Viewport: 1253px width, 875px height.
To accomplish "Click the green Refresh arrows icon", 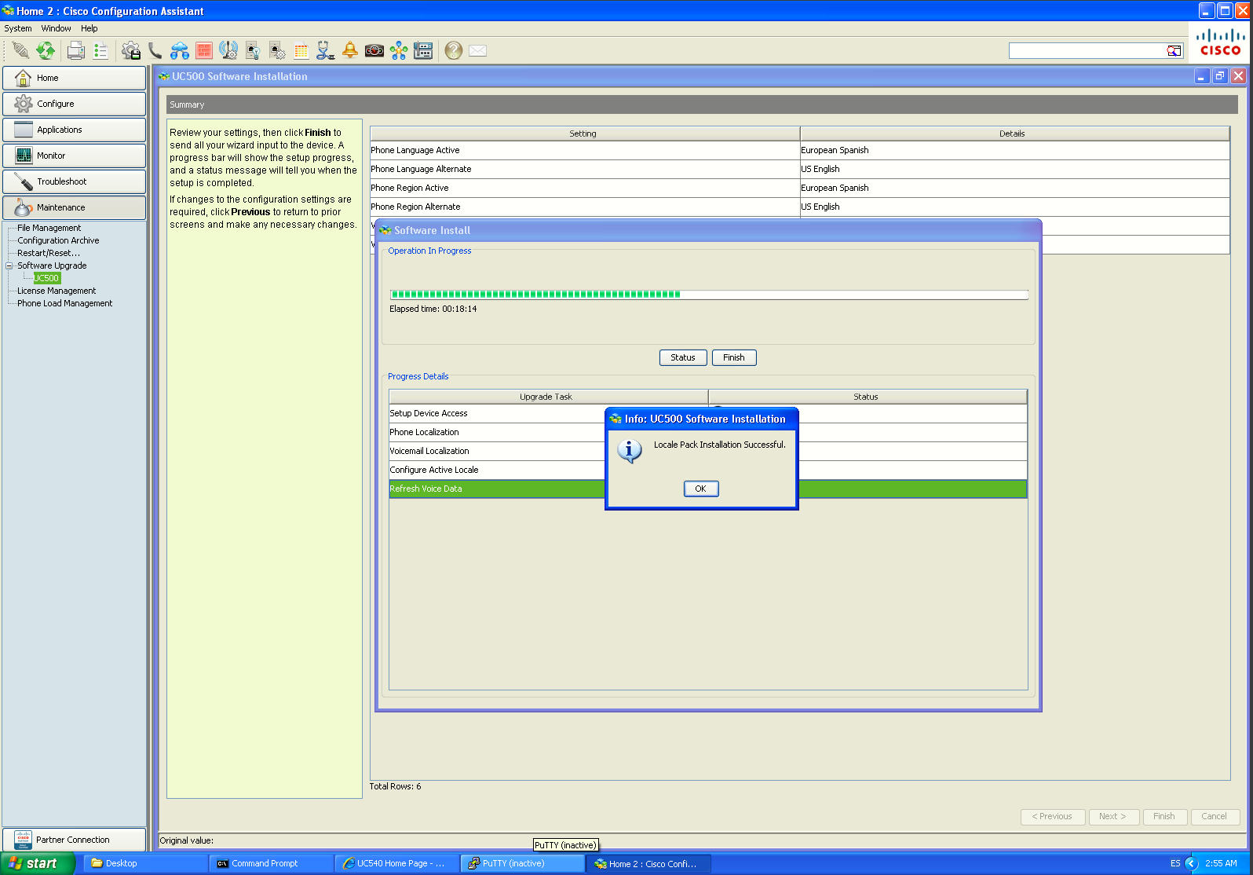I will tap(46, 51).
